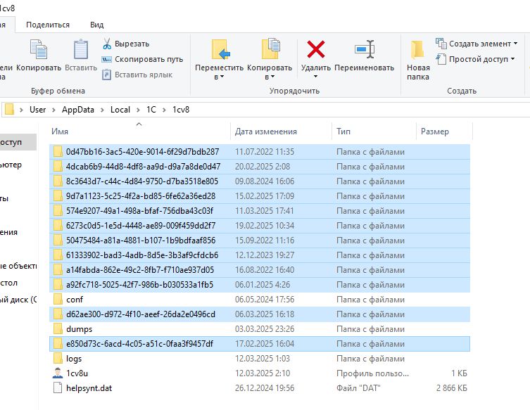Open the Delete (Удалить) dropdown arrow
The width and height of the screenshot is (530, 410).
(x=315, y=77)
